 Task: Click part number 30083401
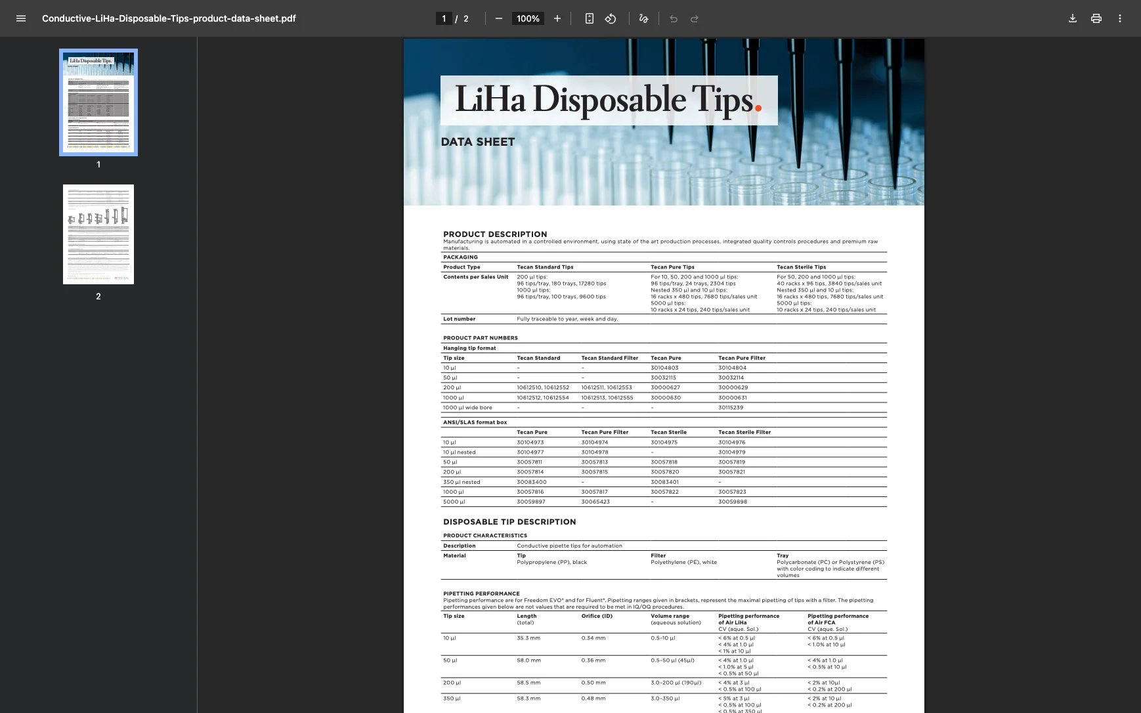[664, 482]
